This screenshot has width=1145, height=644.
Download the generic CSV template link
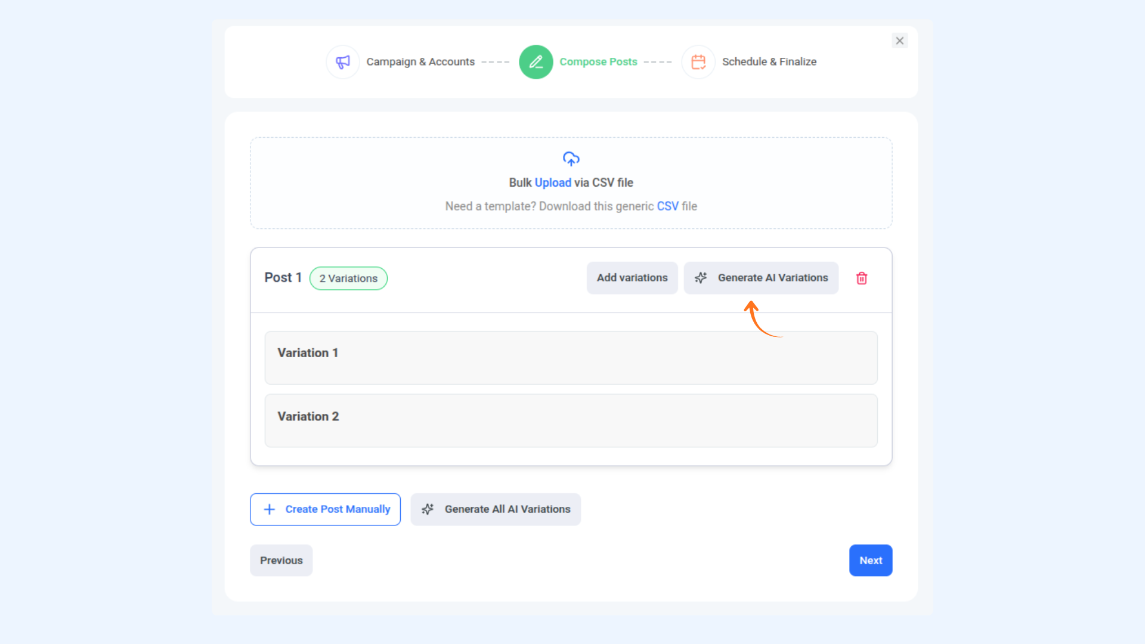coord(667,206)
